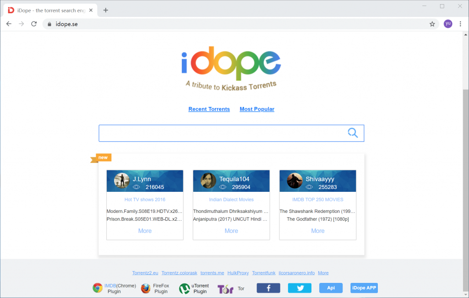Screen dimensions: 469x298
Task: Click the magnifying glass search icon
Action: click(353, 133)
